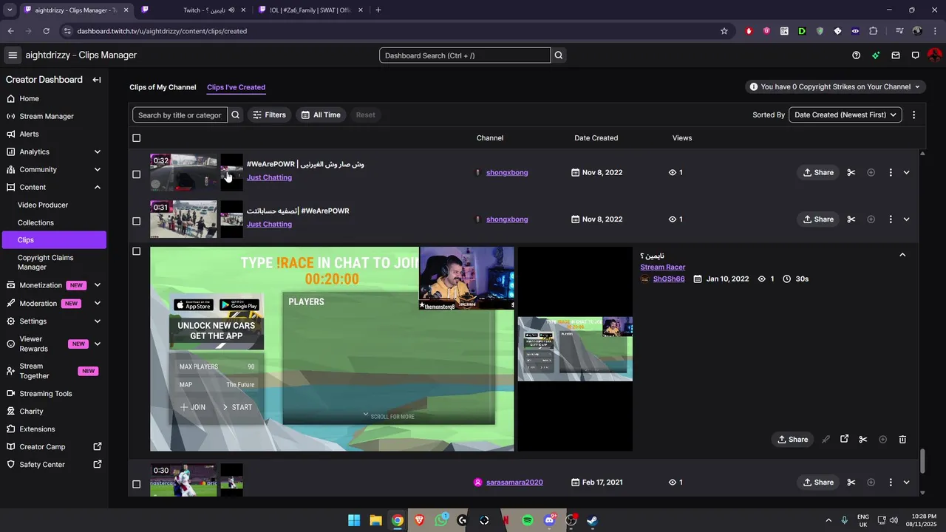This screenshot has width=946, height=532.
Task: Open the media control music icon in Chrome
Action: tap(899, 31)
